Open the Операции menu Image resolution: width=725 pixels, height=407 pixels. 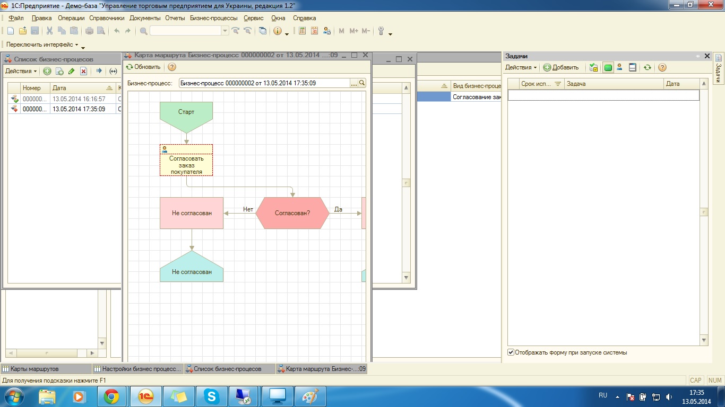[x=71, y=18]
